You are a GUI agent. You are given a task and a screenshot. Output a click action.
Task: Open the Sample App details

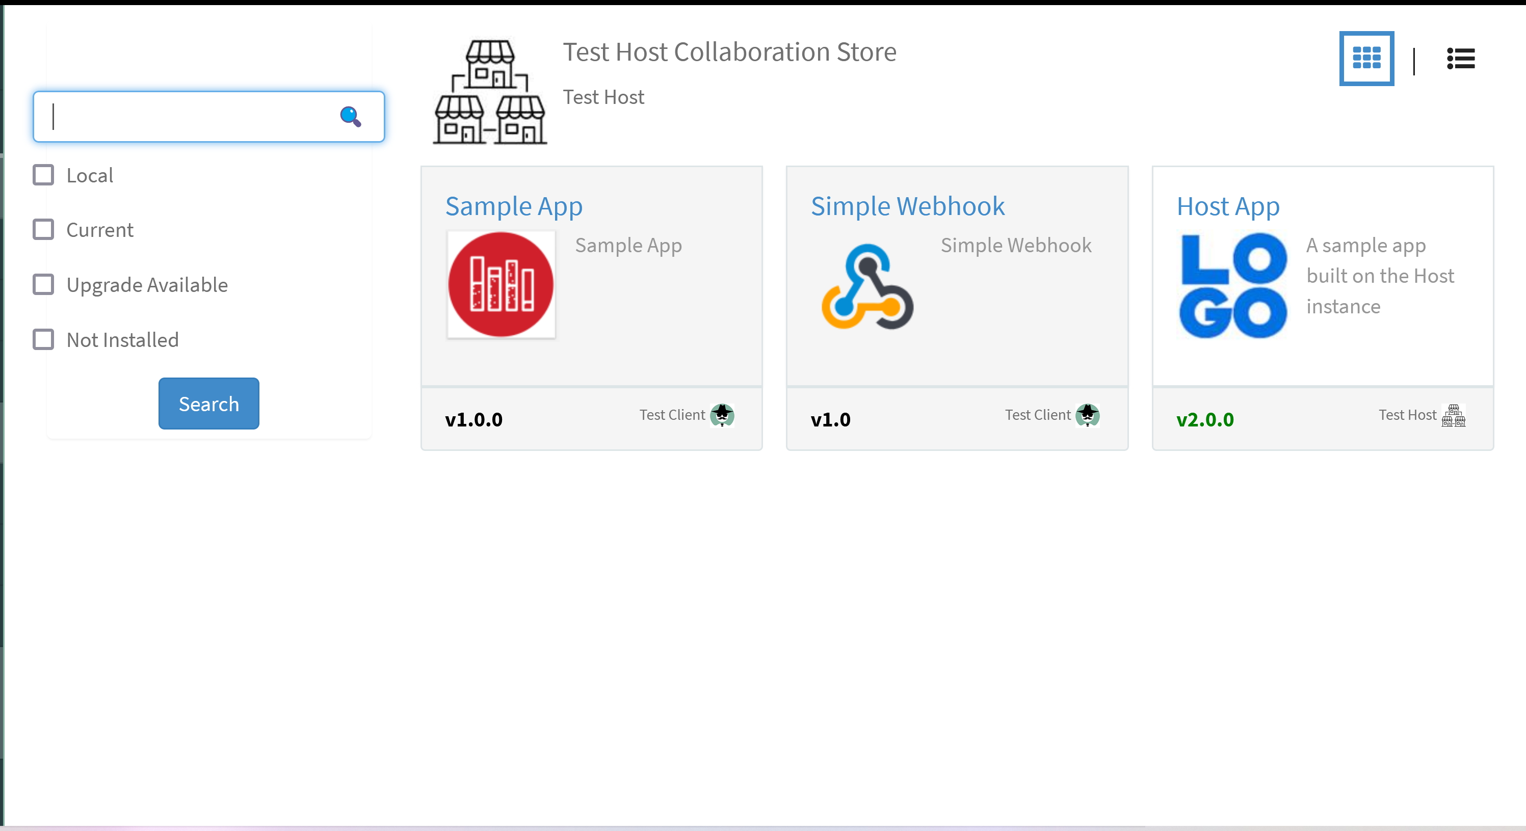point(513,206)
